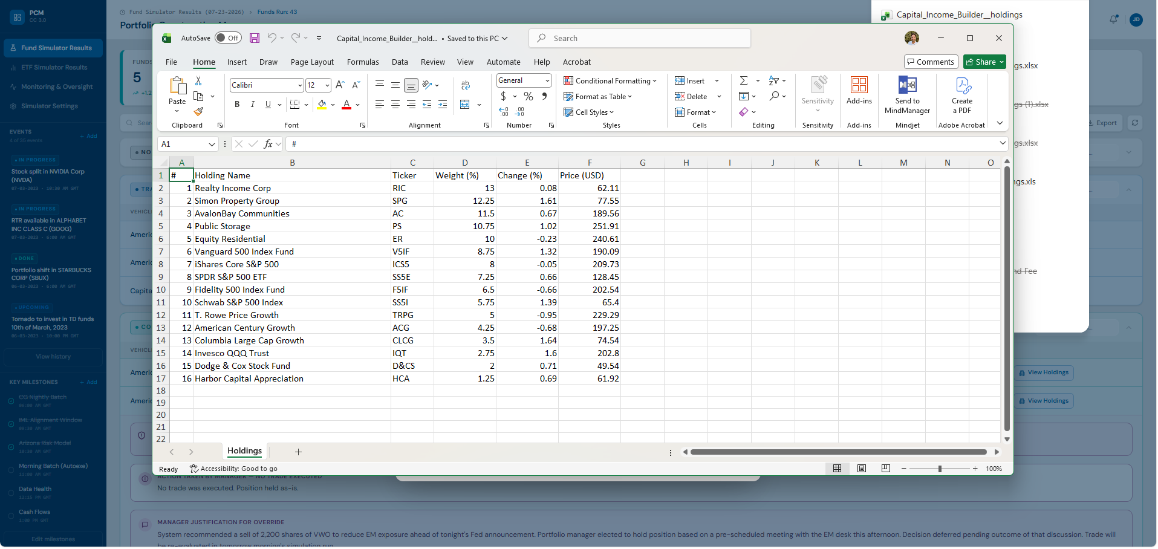Toggle center horizontal alignment

395,105
